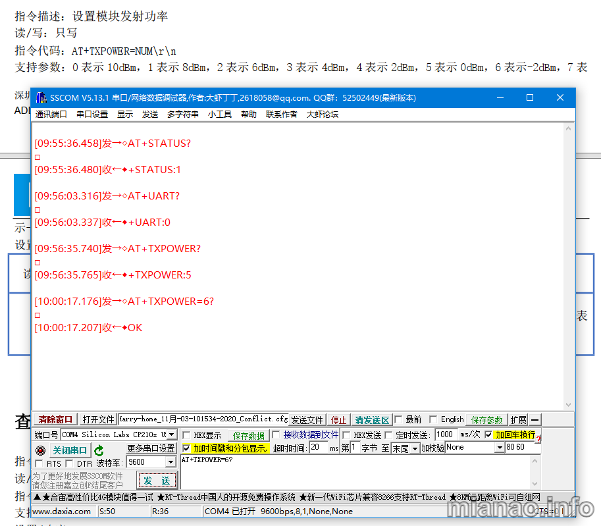
Task: Maximize the SSCOM window
Action: (x=530, y=98)
